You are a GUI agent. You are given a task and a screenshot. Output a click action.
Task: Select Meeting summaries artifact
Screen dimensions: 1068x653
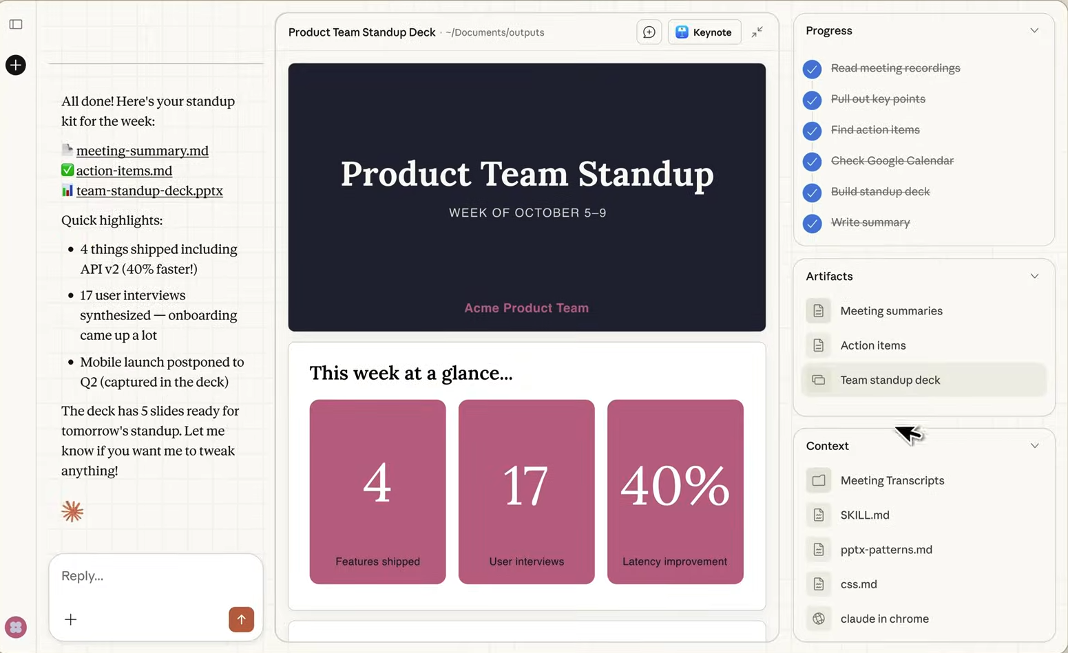[x=891, y=311]
